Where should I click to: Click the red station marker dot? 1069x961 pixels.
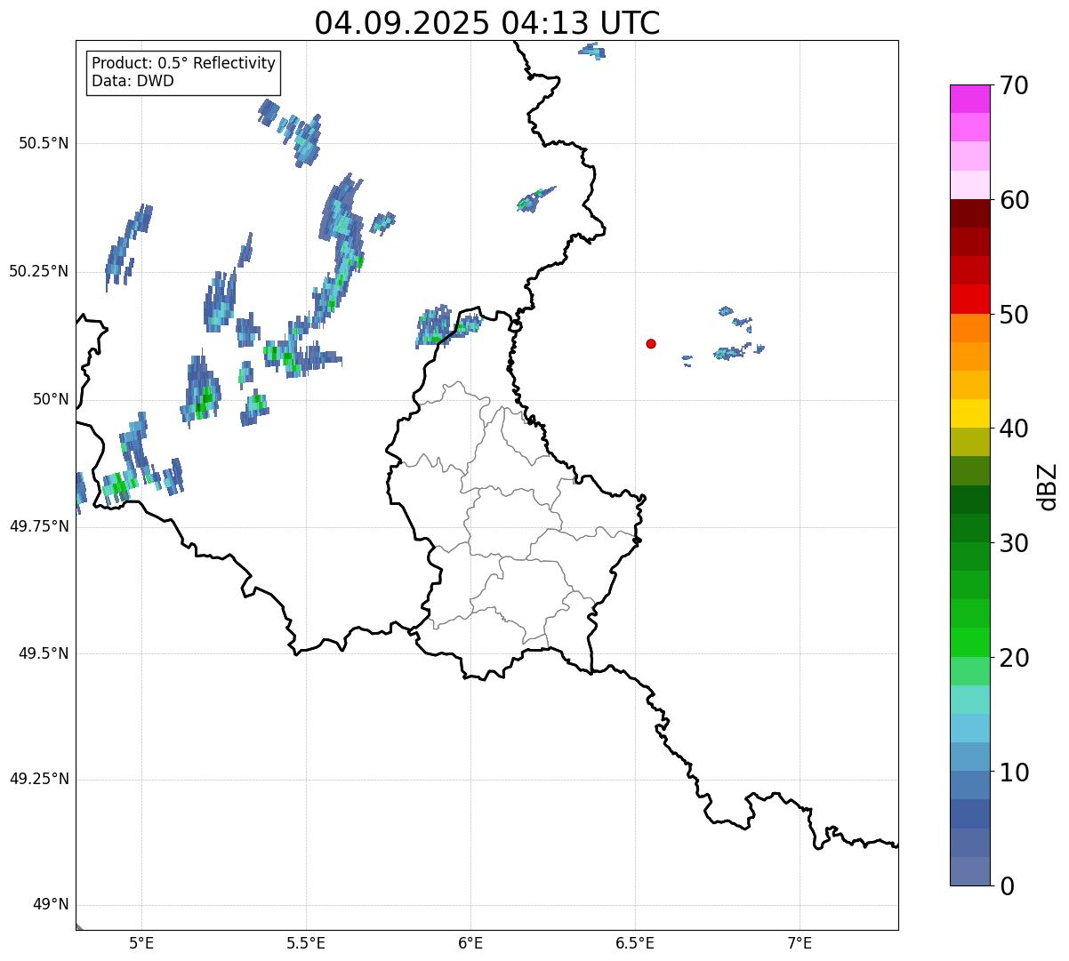(651, 343)
